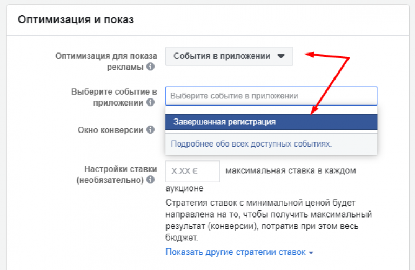Click info icon beside 'Настройки ставки (необязательно)'
Viewport: 415px width, 270px height.
[x=151, y=180]
